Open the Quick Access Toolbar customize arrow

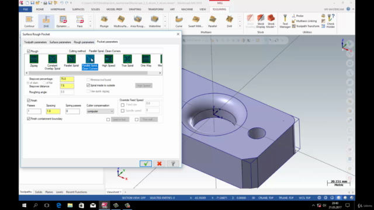(71, 3)
